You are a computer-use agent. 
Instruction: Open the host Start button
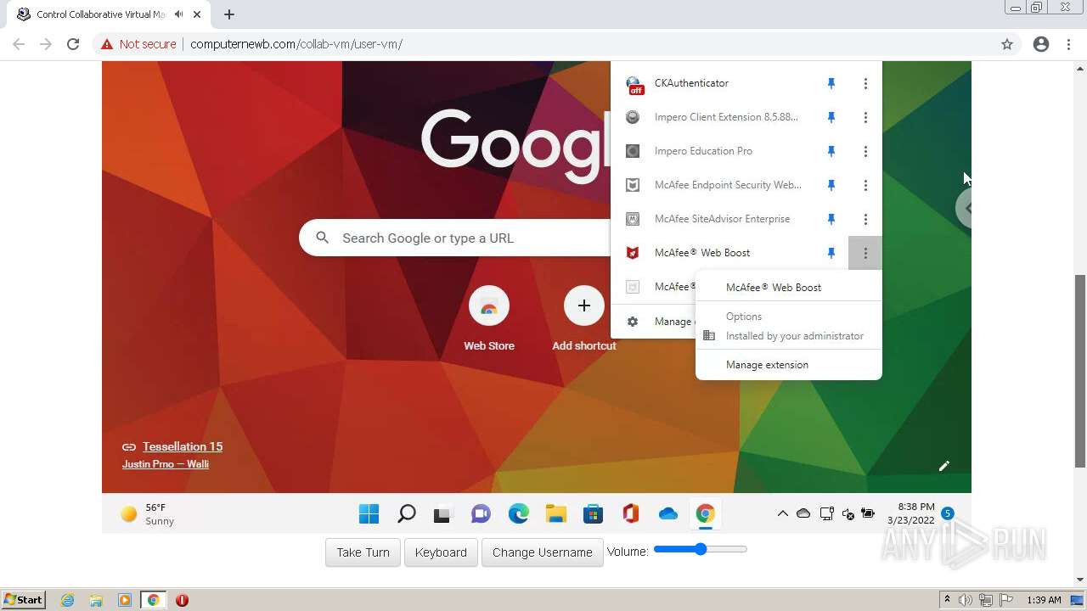[24, 600]
